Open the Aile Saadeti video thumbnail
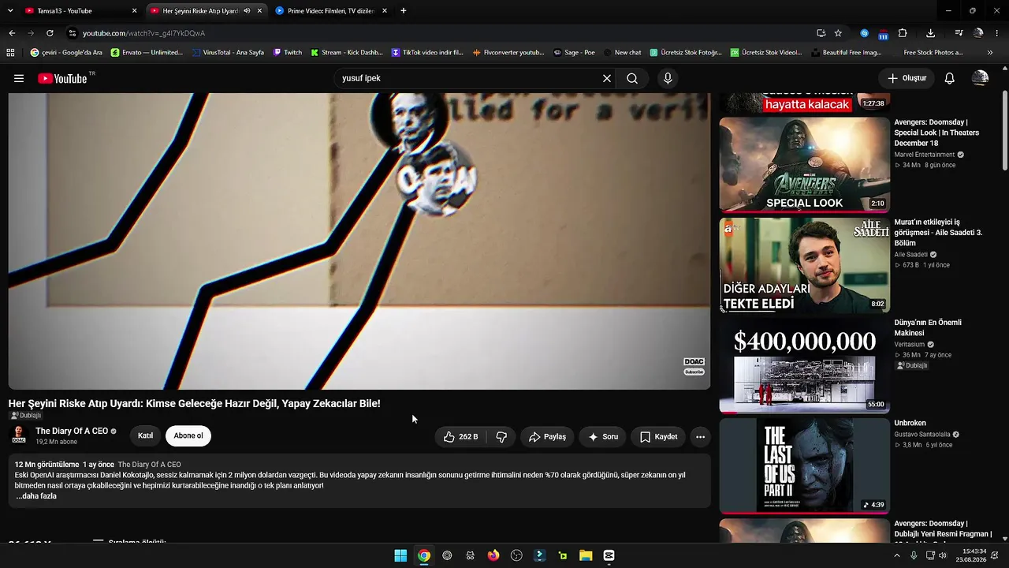This screenshot has width=1009, height=568. [804, 265]
